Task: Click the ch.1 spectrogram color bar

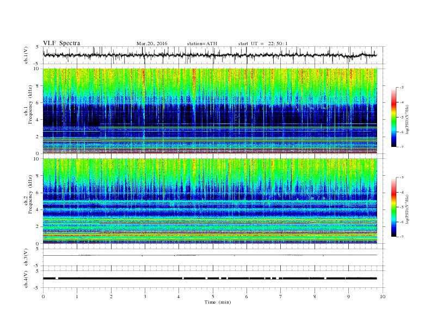Action: point(393,117)
